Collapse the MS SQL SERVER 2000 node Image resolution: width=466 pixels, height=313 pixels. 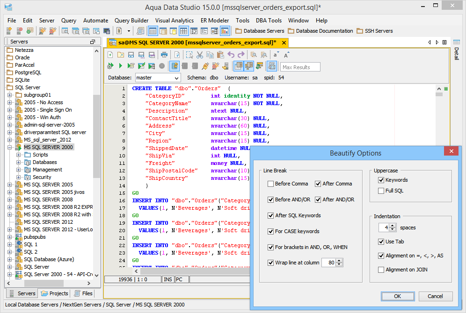[x=10, y=148]
